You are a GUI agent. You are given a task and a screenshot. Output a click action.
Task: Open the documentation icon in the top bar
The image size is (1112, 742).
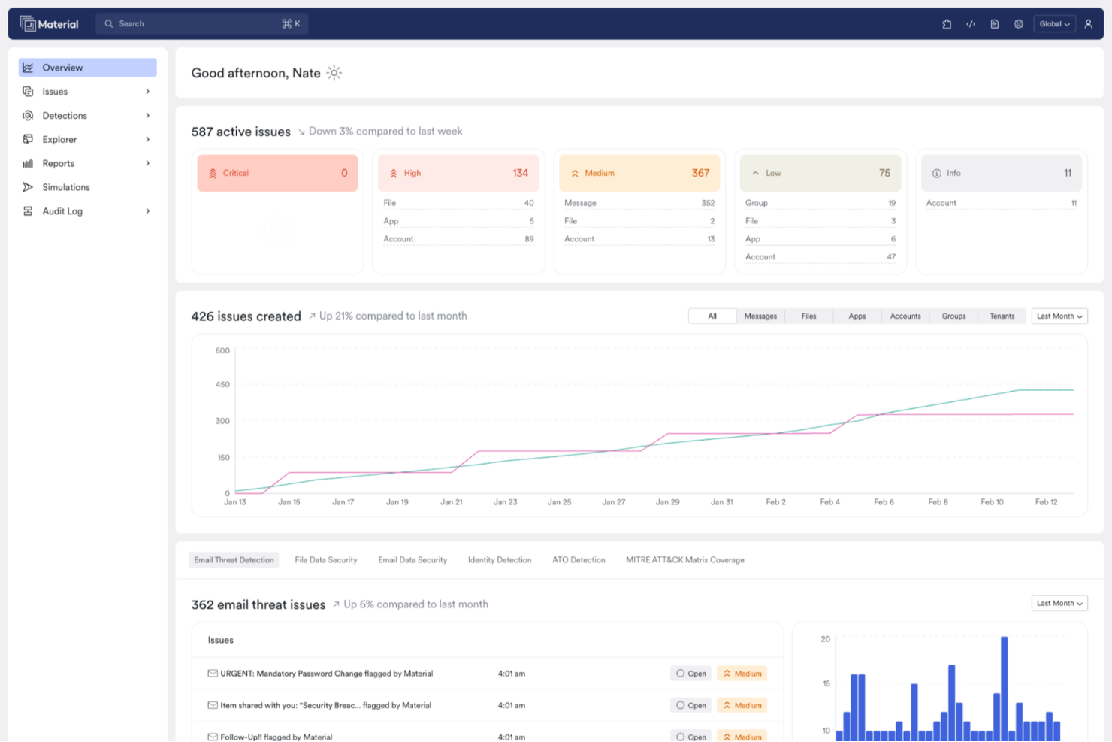point(994,23)
